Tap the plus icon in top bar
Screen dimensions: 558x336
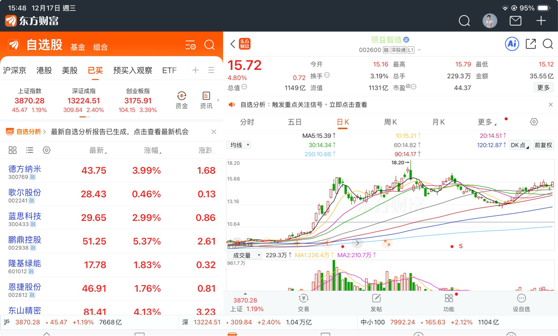click(541, 21)
